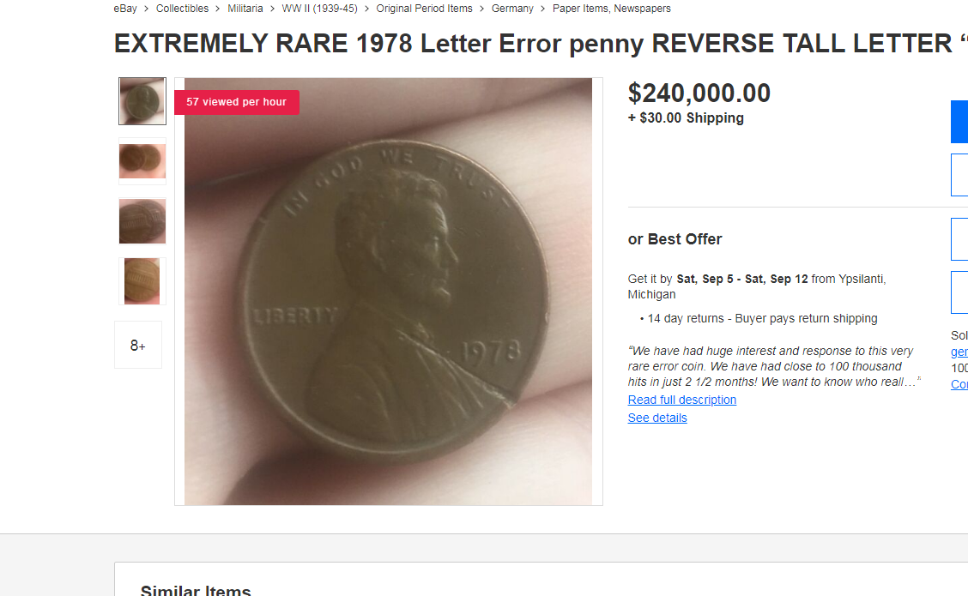
Task: Click the main 1978 penny image
Action: 388,292
